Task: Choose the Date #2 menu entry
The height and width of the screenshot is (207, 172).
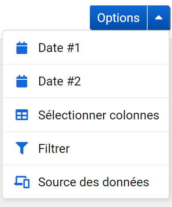Action: pos(86,81)
